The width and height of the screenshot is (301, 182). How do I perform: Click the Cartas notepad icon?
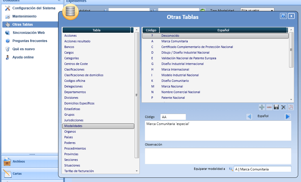(x=7, y=174)
